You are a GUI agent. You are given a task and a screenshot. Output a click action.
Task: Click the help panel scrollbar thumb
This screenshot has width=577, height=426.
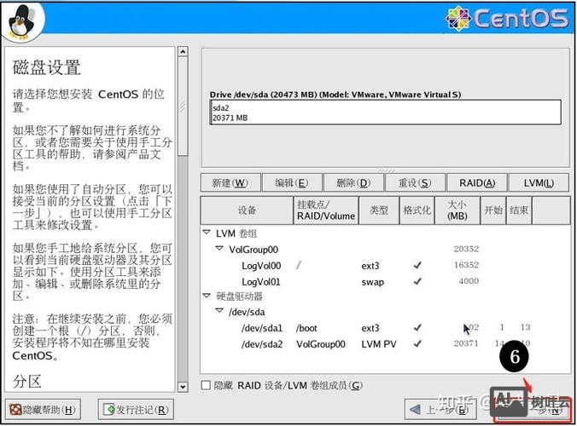pyautogui.click(x=183, y=106)
